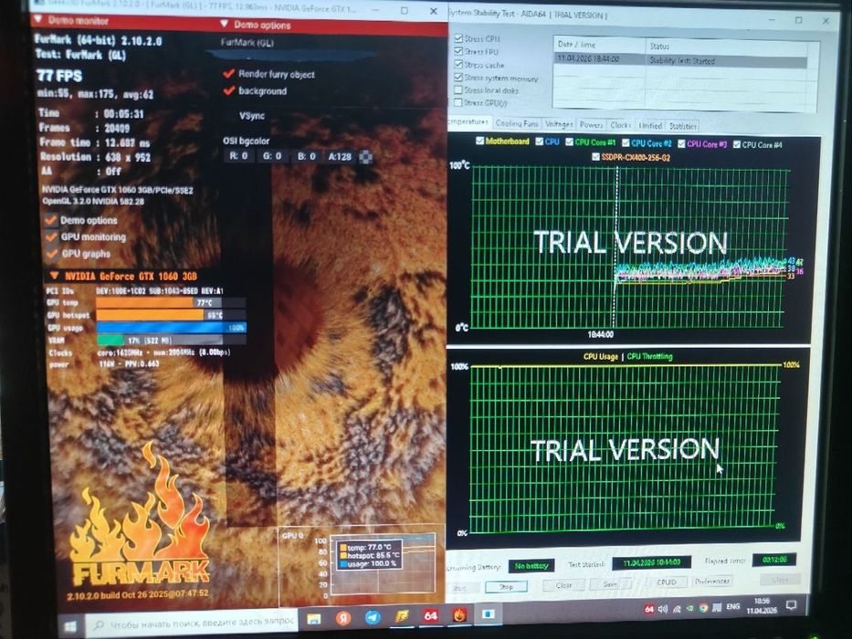The width and height of the screenshot is (852, 639).
Task: Open Yandex browser taskbar icon
Action: click(x=342, y=618)
